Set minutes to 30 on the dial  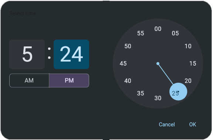158,98
